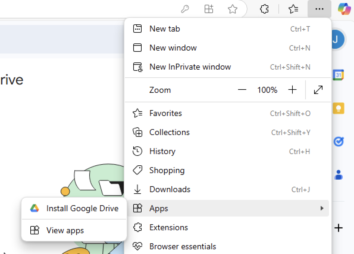The width and height of the screenshot is (354, 254).
Task: Open the Google Calendar sidebar icon
Action: point(338,75)
